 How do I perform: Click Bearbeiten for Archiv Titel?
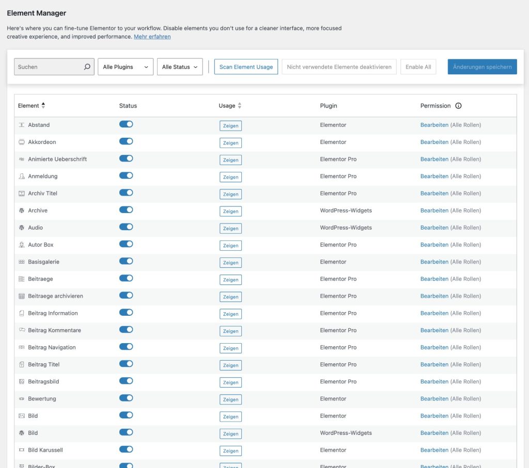click(434, 193)
